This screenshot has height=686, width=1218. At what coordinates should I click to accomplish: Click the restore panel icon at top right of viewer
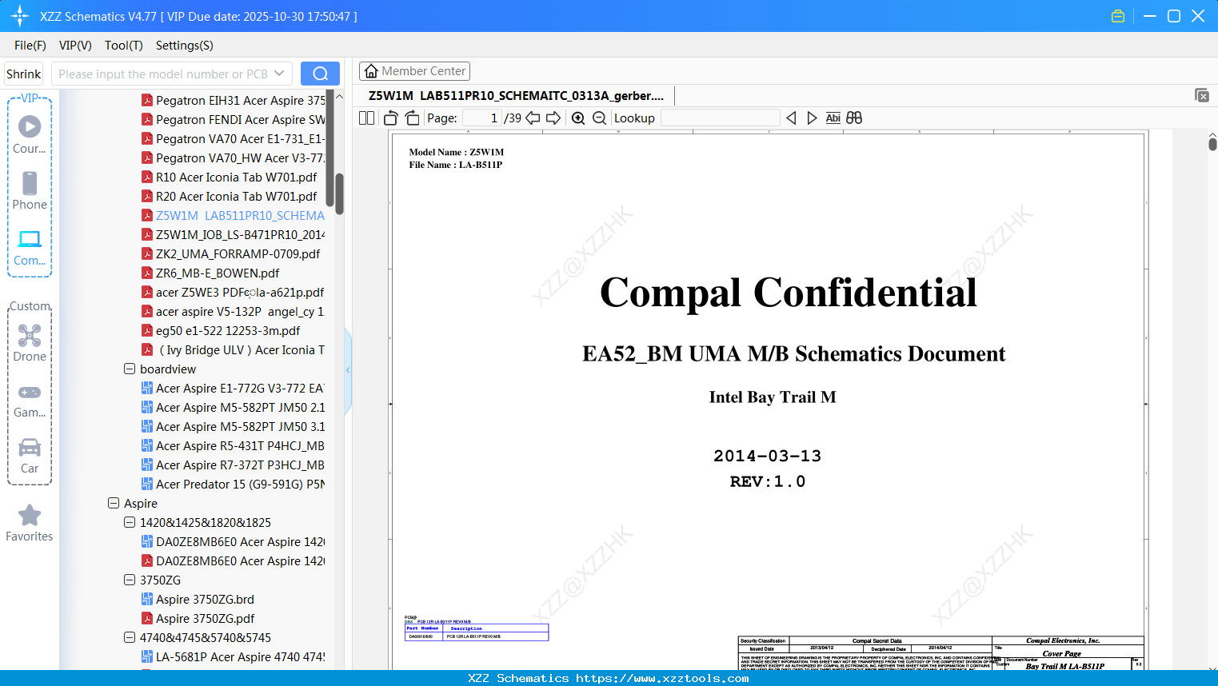pos(1202,95)
